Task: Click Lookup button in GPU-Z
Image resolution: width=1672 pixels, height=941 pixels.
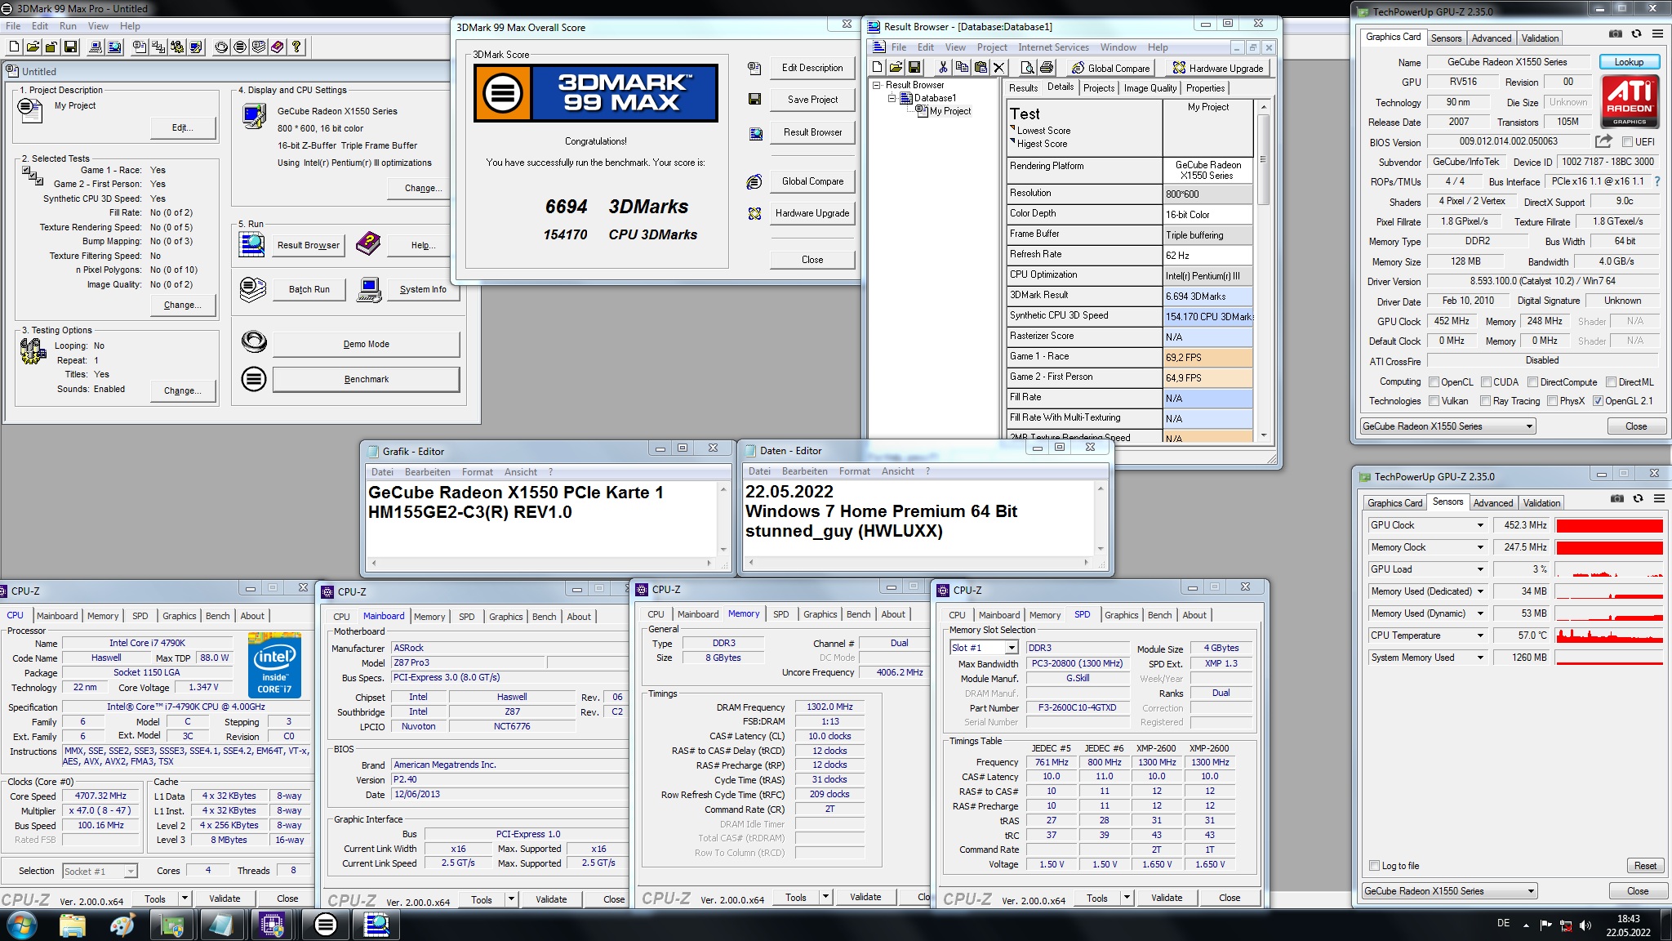Action: click(x=1629, y=62)
